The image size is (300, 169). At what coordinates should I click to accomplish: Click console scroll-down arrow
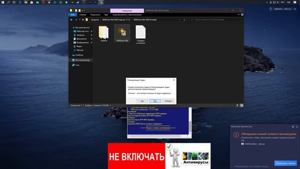(x=190, y=133)
